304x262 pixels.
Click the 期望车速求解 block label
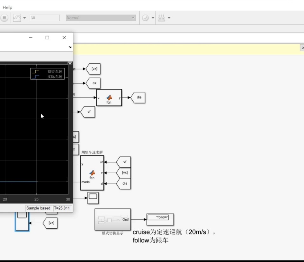[92, 152]
